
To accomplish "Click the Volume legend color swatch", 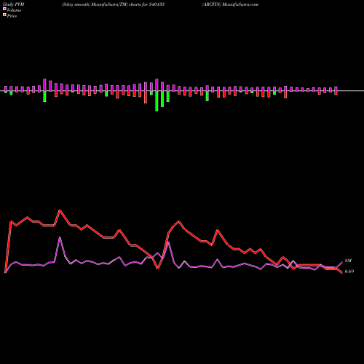I will (4, 9).
